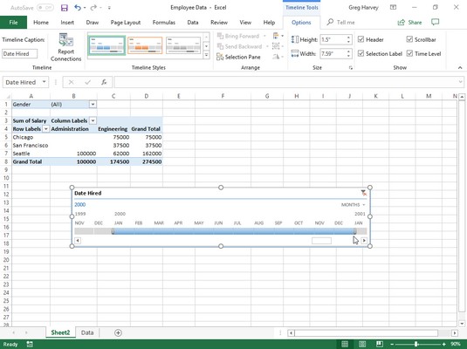Switch to Page Layout view icon
467x349 pixels.
[362, 345]
